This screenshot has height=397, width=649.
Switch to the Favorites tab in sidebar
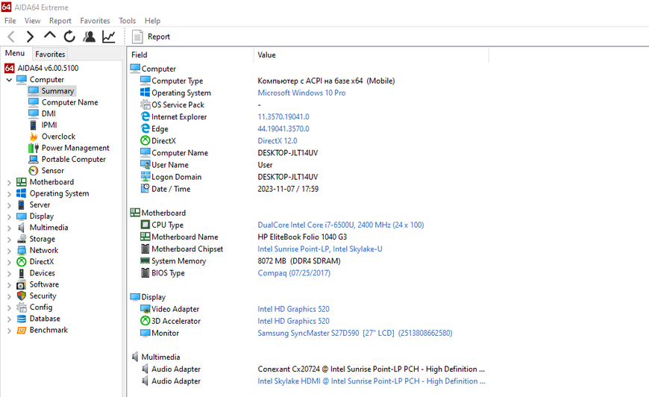pyautogui.click(x=50, y=54)
